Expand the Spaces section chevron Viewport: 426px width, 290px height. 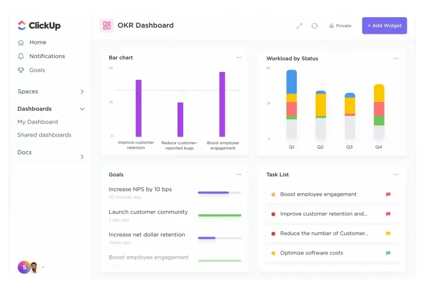click(82, 91)
